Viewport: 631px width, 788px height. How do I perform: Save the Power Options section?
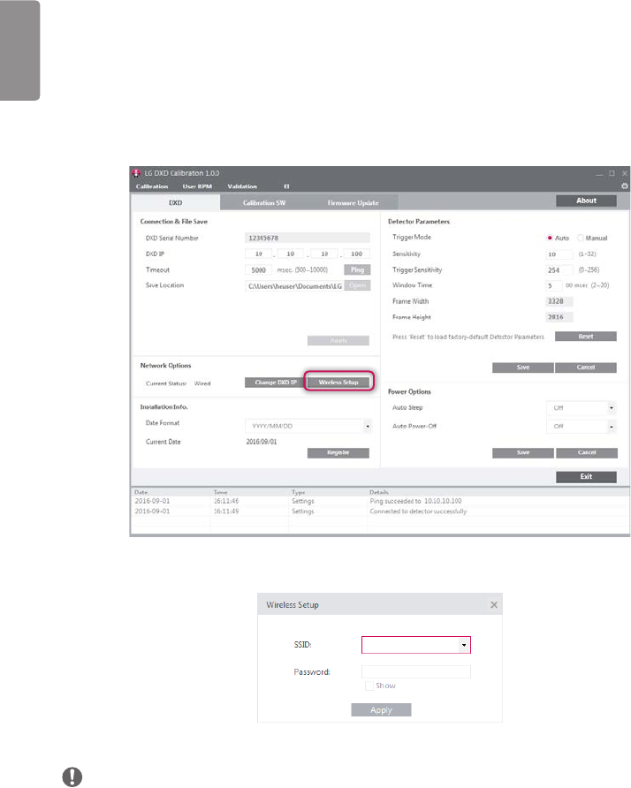pos(523,453)
